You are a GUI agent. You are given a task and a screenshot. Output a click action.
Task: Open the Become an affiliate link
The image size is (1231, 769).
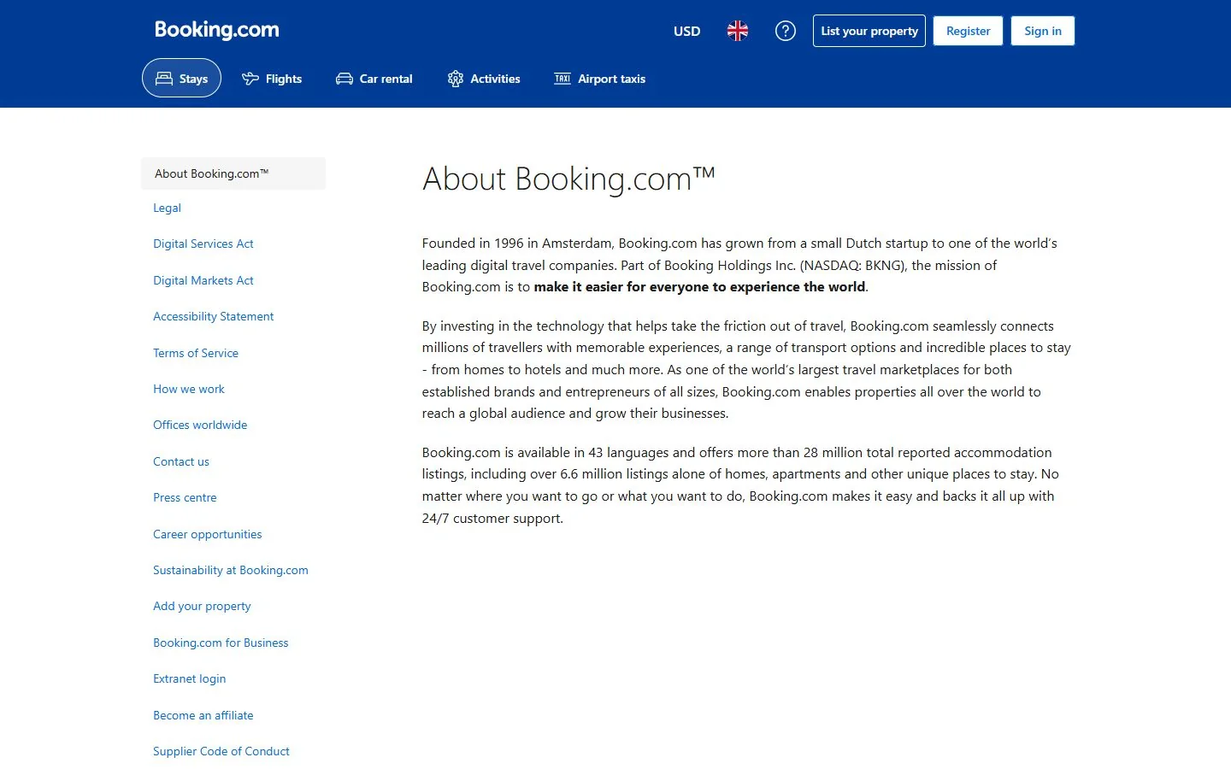[203, 715]
